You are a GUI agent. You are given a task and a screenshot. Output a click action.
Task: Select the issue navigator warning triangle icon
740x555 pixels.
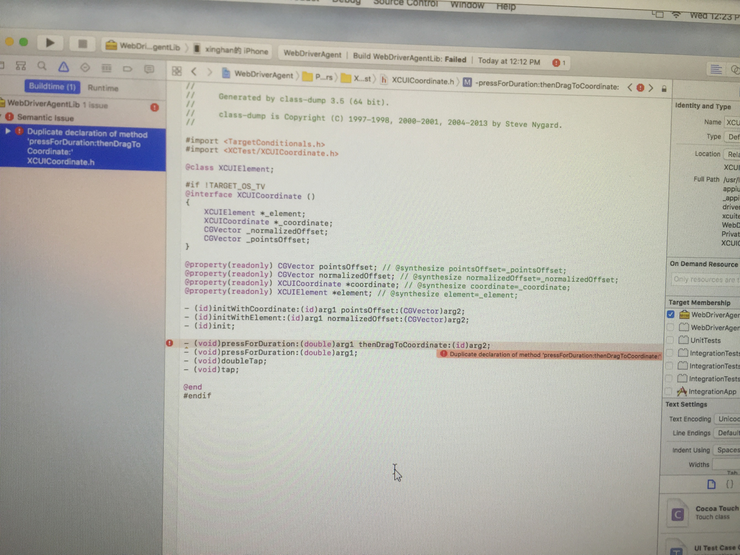(x=64, y=67)
